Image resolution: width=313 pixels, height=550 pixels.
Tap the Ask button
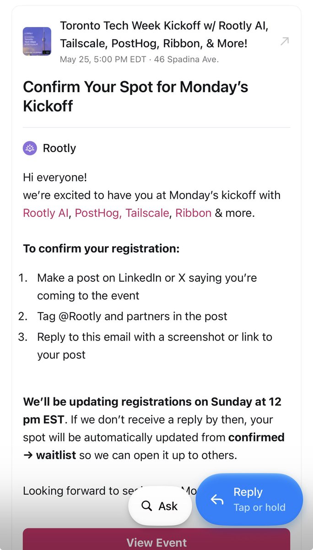tap(160, 506)
